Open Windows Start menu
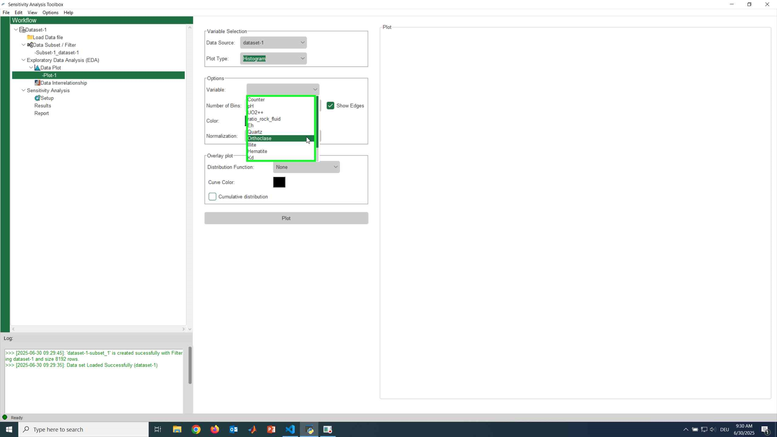The width and height of the screenshot is (777, 437). point(9,429)
